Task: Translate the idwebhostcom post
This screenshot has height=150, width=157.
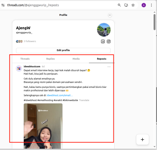Action: pyautogui.click(x=84, y=100)
